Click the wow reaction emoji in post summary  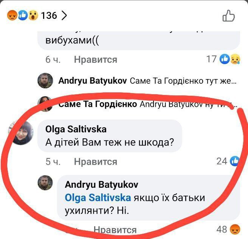33,15
